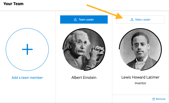
Task: Click blank area under Add a team member
Action: pos(27,91)
